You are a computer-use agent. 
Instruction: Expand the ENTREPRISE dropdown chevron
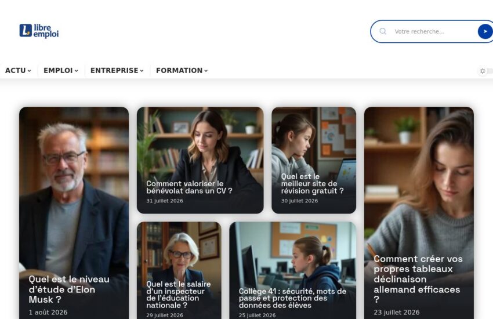coord(142,71)
